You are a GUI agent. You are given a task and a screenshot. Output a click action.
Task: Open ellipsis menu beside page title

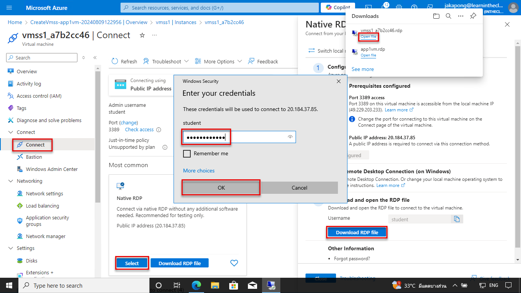click(154, 35)
